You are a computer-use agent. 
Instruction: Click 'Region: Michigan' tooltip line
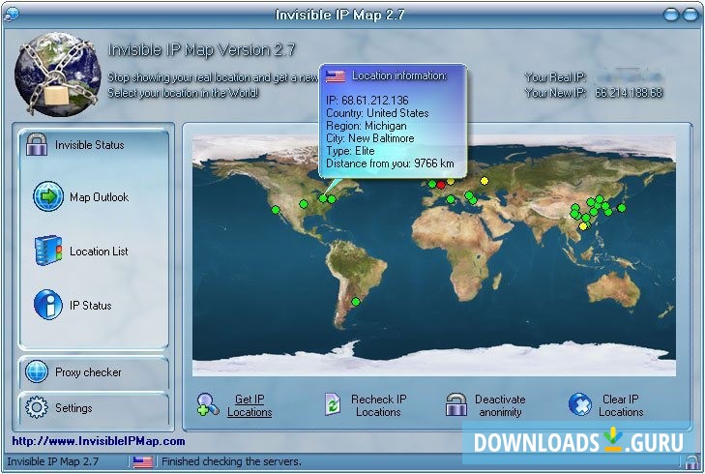pyautogui.click(x=366, y=126)
